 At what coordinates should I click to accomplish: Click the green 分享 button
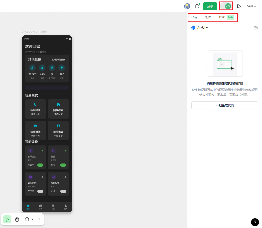click(210, 6)
